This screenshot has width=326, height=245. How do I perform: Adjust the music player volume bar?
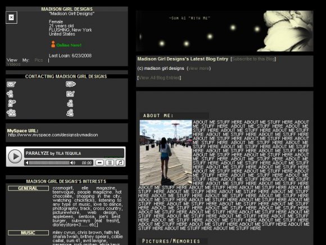(x=49, y=163)
